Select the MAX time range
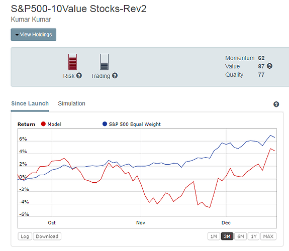 (268, 236)
